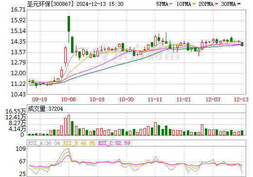Click the 25 RSI axis label
Screen dimensions: 253x177
[x=22, y=174]
